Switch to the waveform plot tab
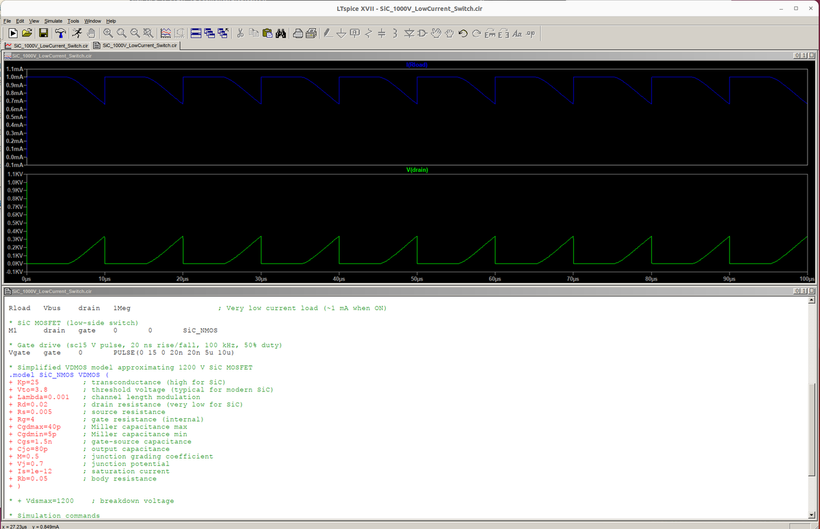The width and height of the screenshot is (820, 529). tap(47, 46)
